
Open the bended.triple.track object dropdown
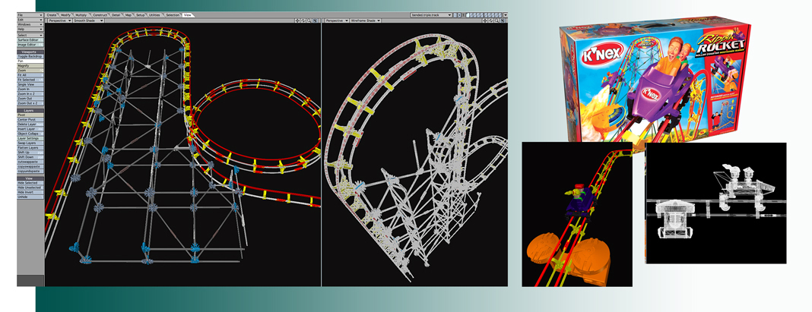coord(431,15)
